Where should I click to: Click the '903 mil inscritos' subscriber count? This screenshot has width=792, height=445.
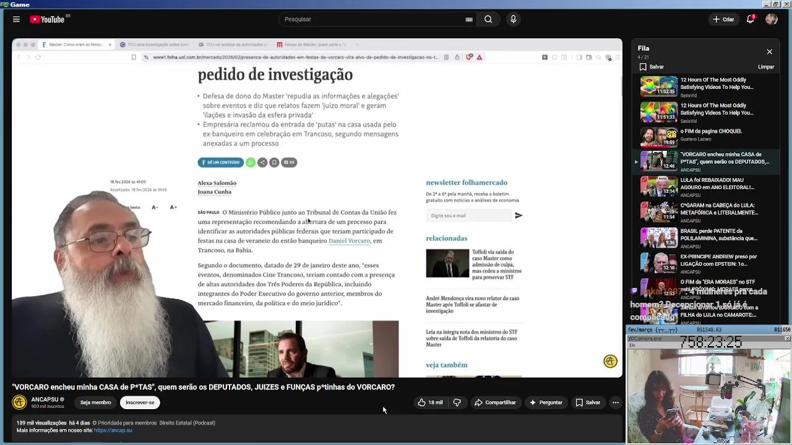(48, 407)
